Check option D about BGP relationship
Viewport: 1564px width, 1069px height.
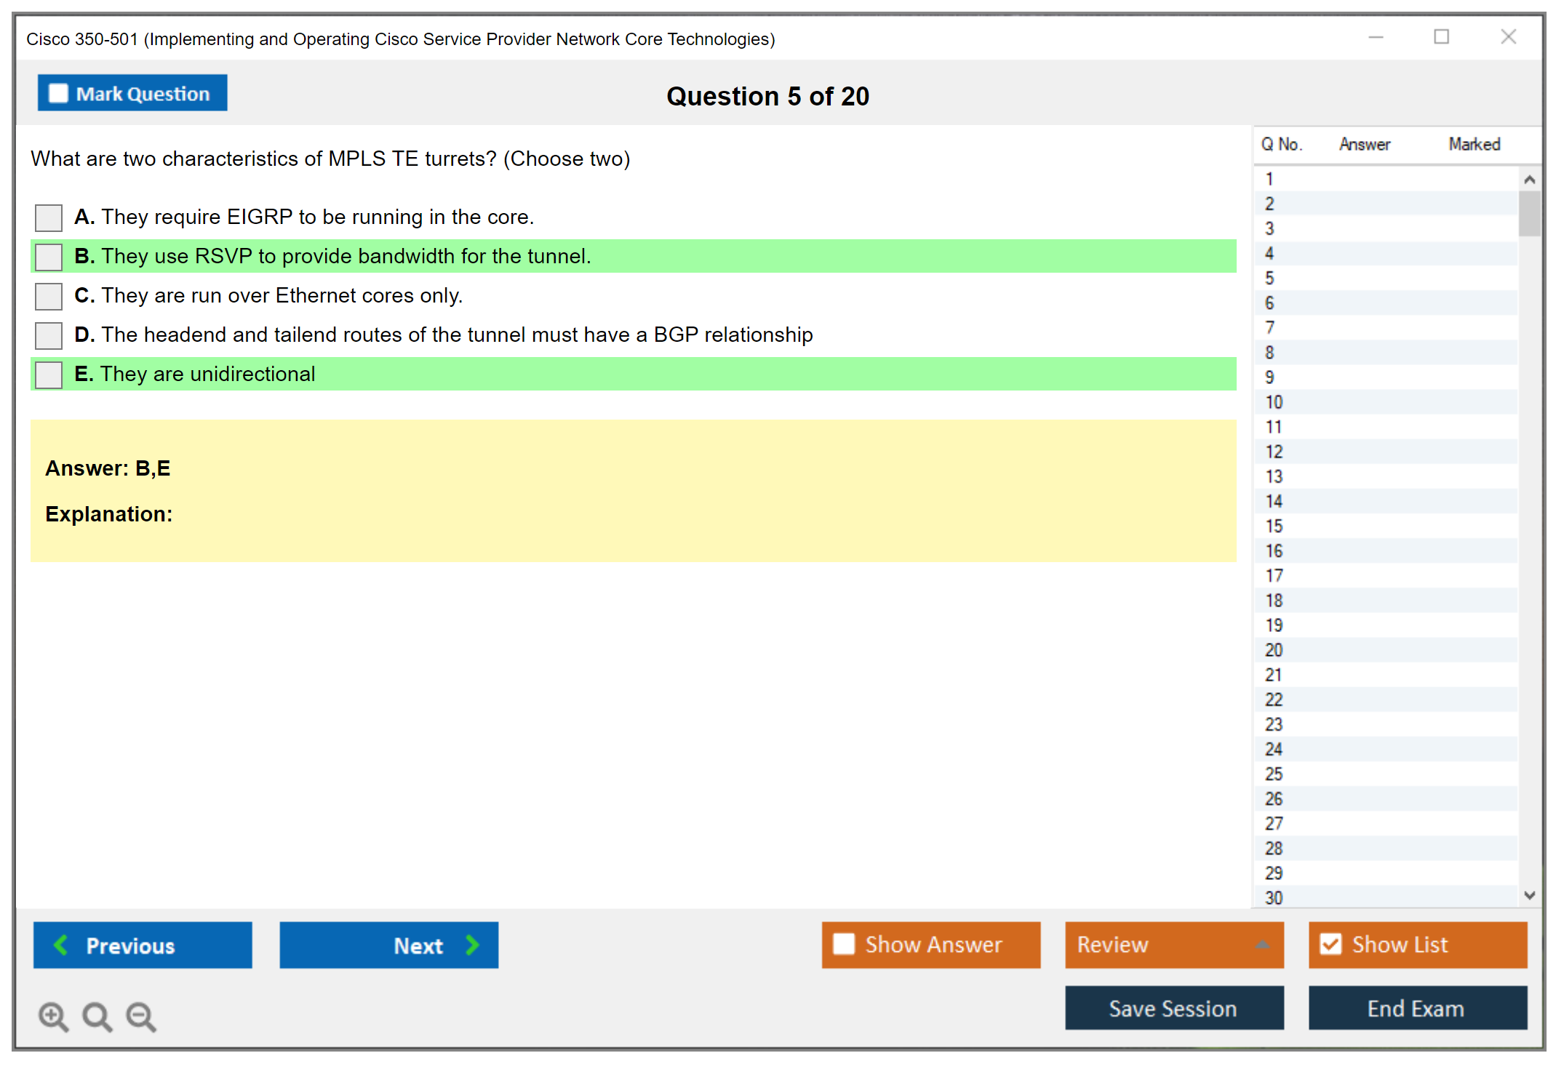point(49,335)
